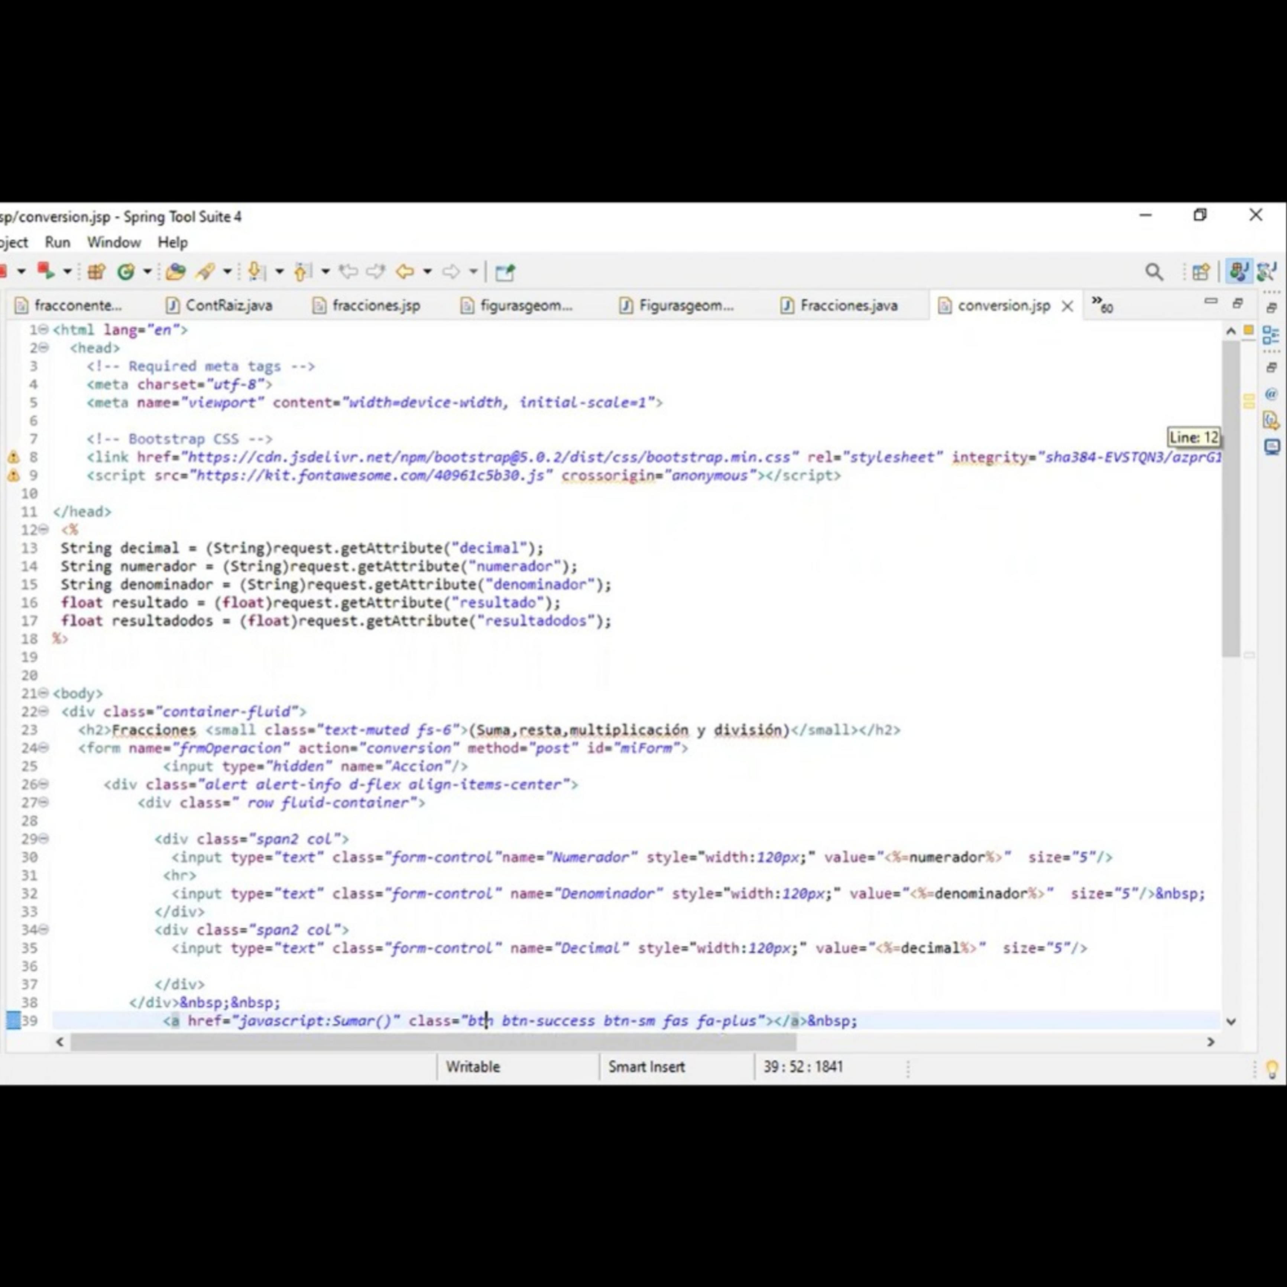Open the Next Annotation dropdown arrow

pyautogui.click(x=279, y=272)
